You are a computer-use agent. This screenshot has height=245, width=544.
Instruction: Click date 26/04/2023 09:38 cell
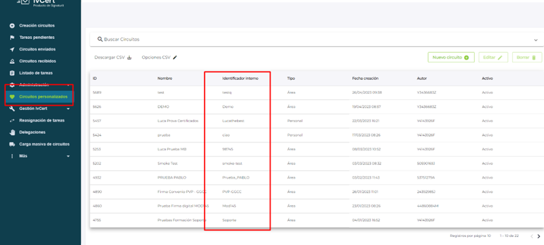[x=367, y=93]
